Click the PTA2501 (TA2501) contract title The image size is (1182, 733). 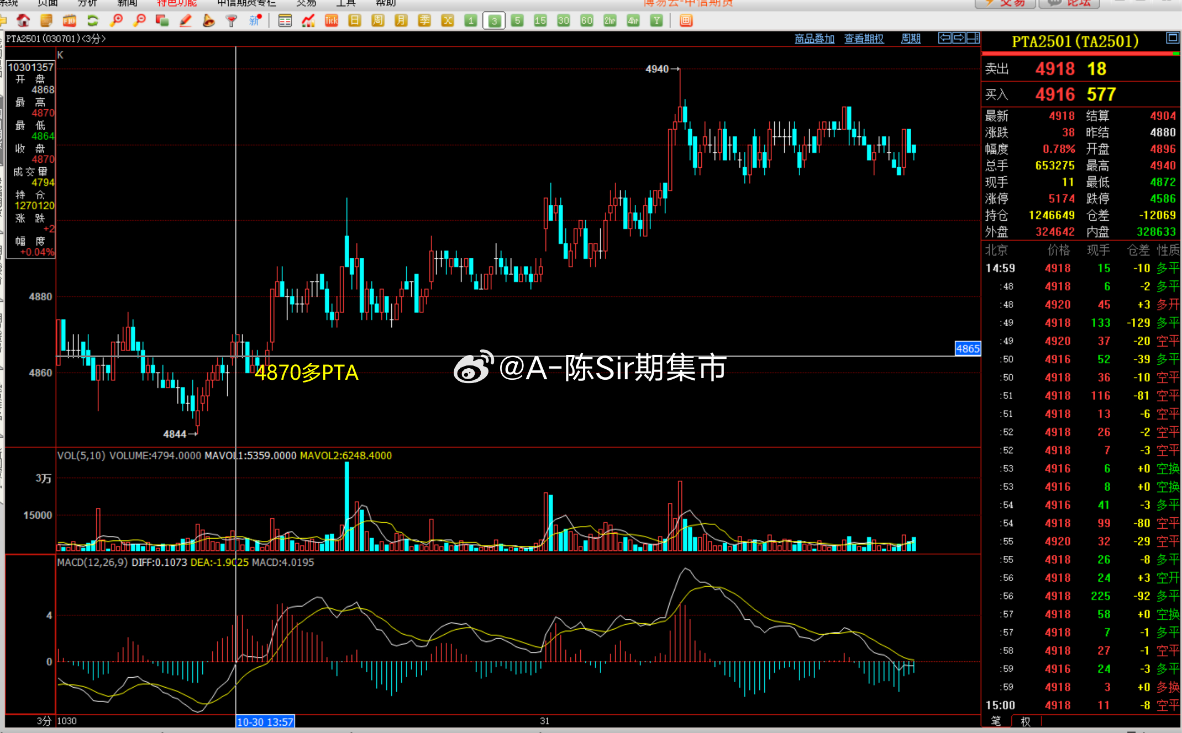(1075, 41)
